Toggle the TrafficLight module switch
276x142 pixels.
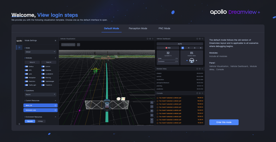pos(26,85)
